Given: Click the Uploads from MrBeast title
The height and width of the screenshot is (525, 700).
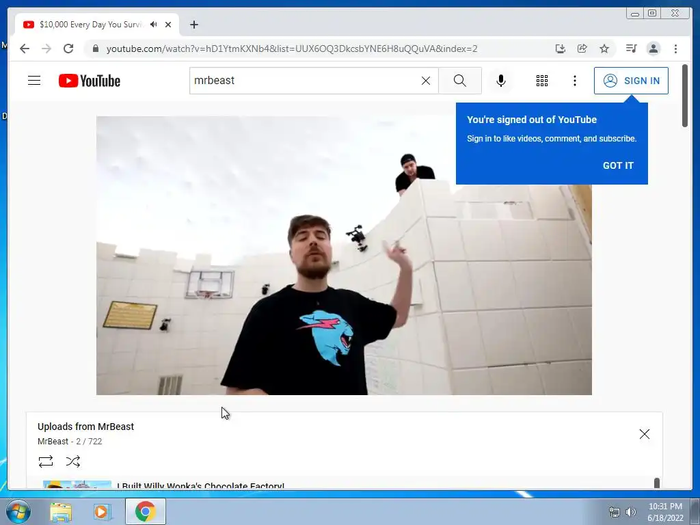Looking at the screenshot, I should (85, 427).
